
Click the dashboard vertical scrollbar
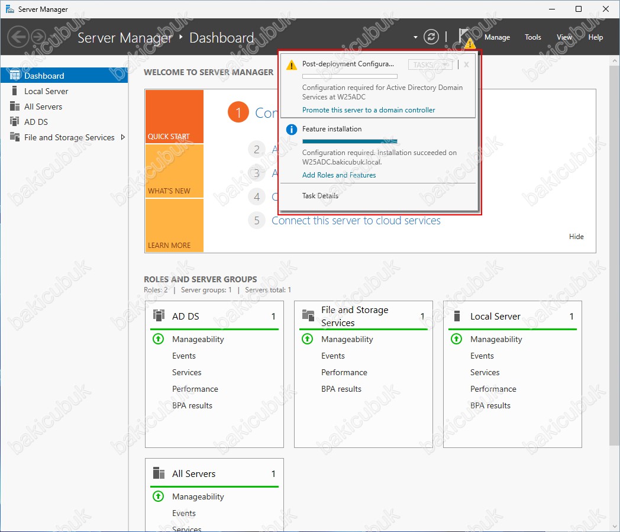coord(614,256)
